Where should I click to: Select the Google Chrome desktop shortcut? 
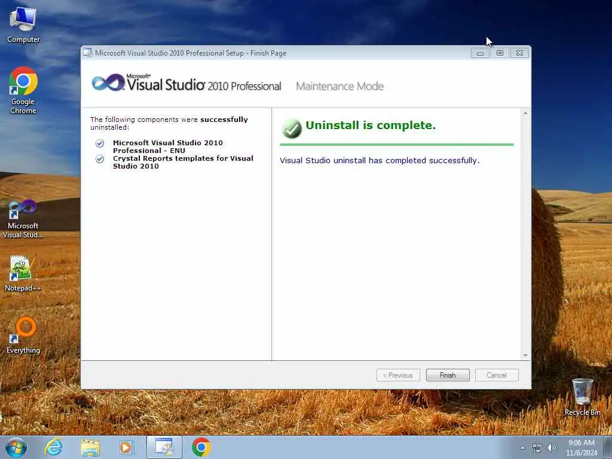coord(23,91)
